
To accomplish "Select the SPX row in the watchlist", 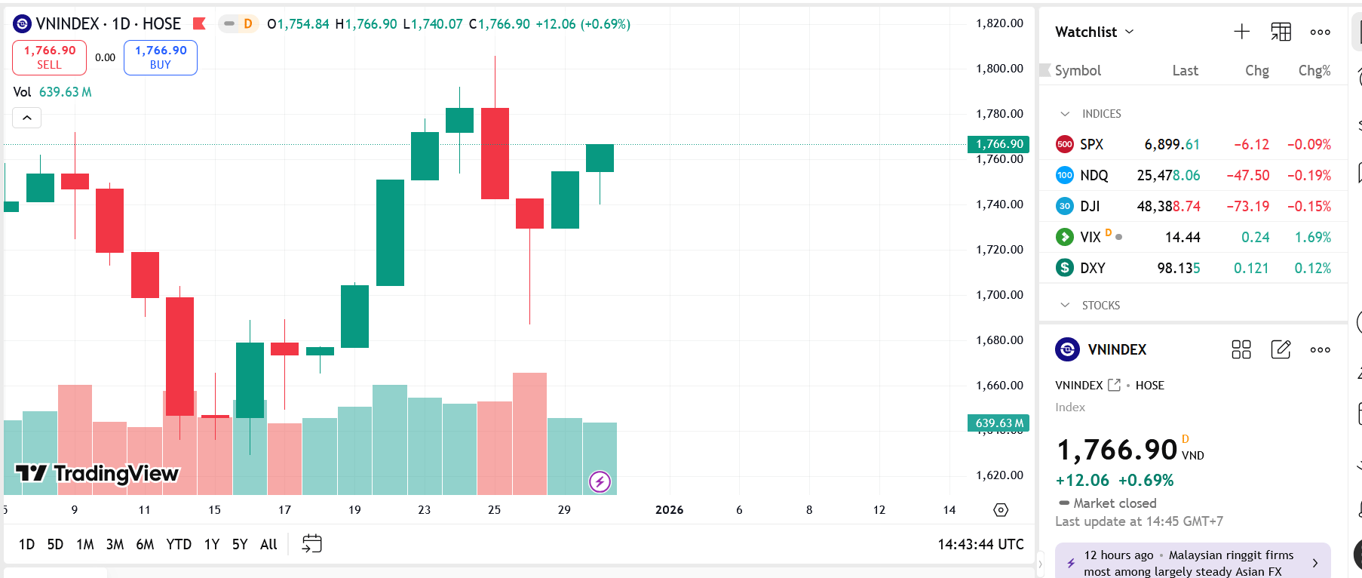I will (1192, 144).
